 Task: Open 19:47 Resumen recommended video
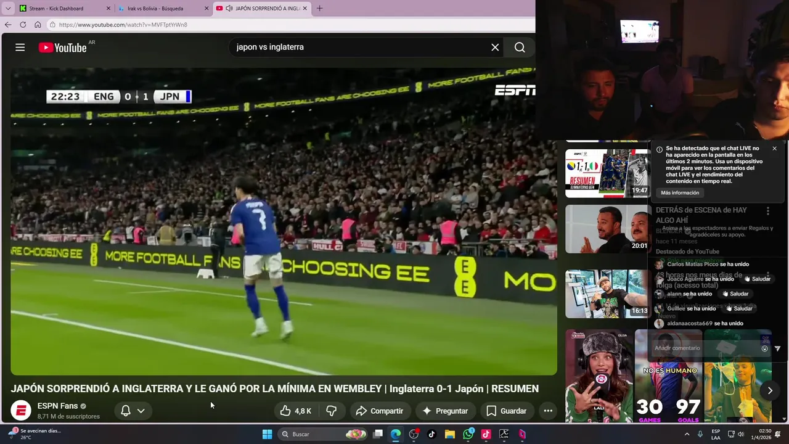coord(607,173)
